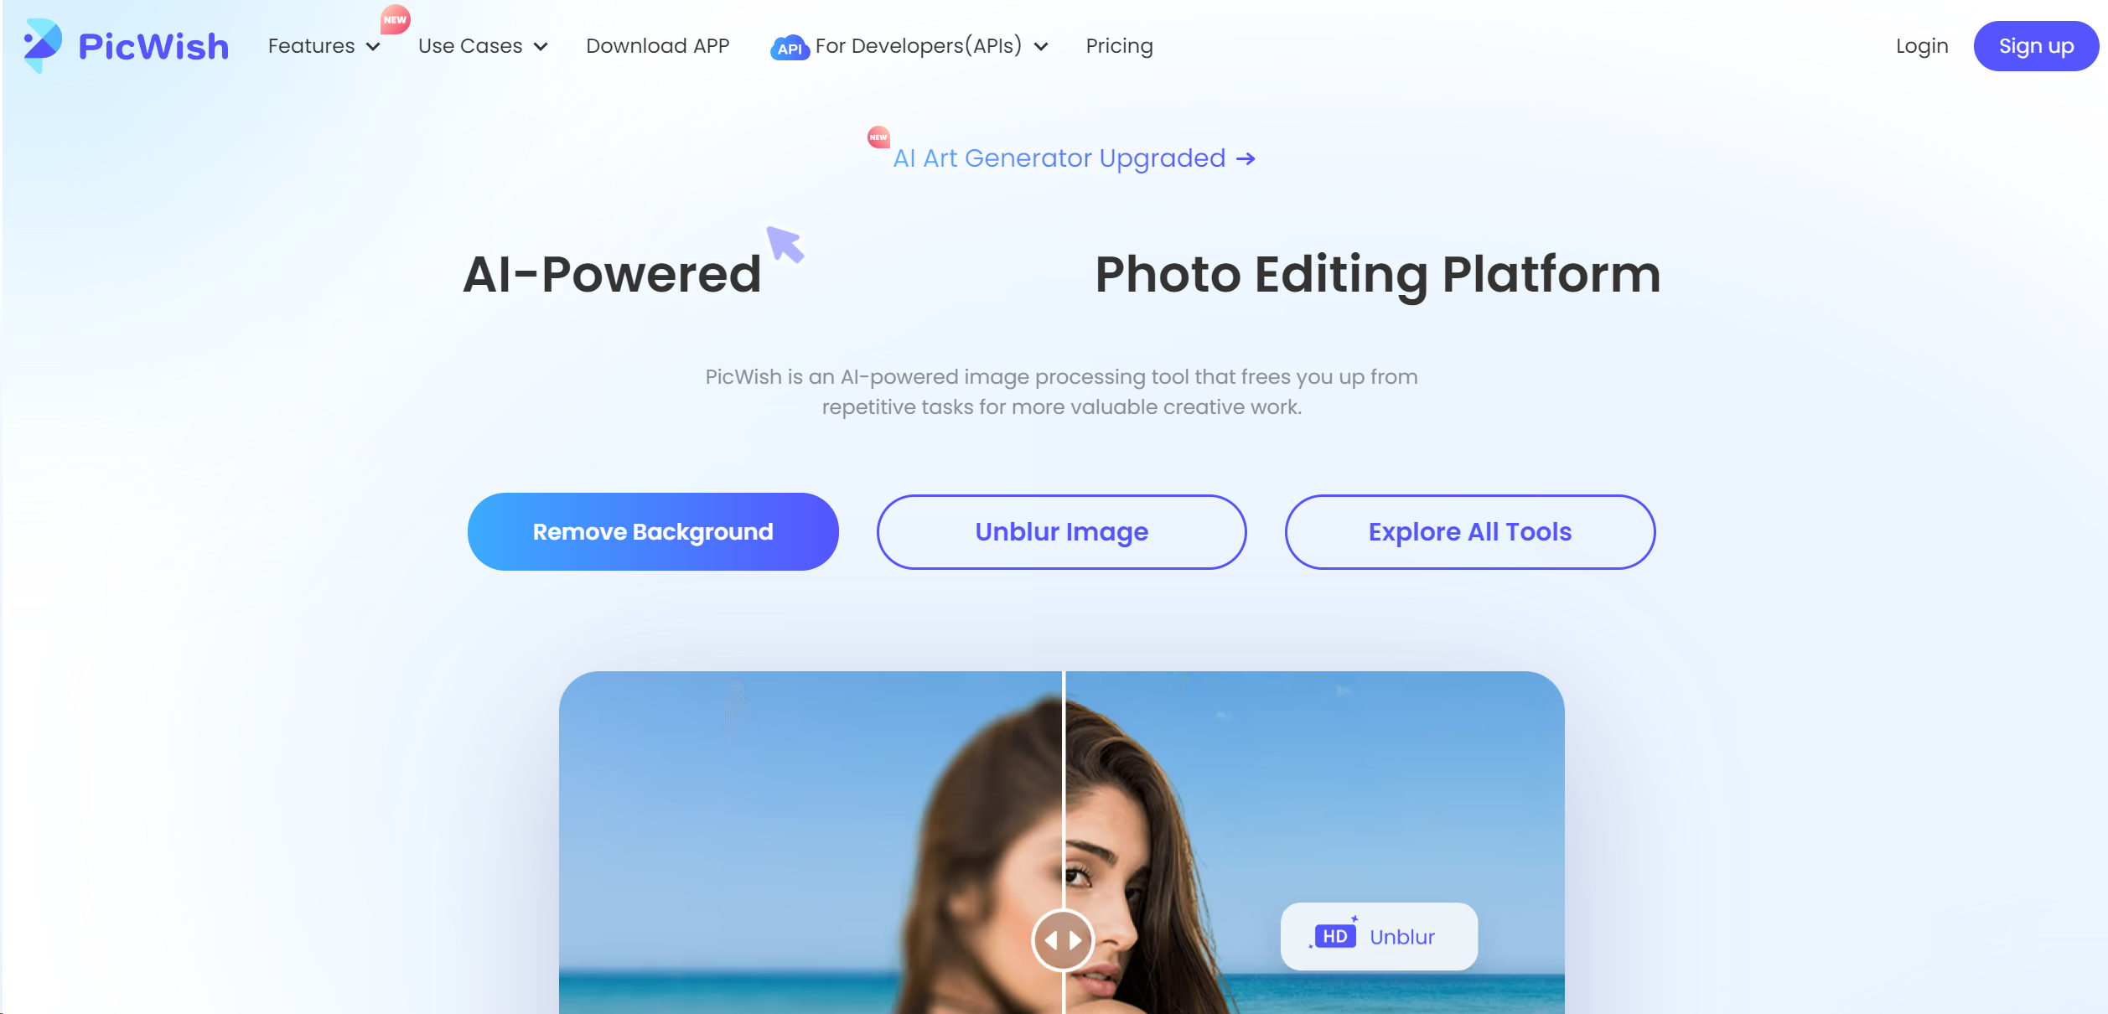Click the API badge icon for developers

click(x=788, y=46)
